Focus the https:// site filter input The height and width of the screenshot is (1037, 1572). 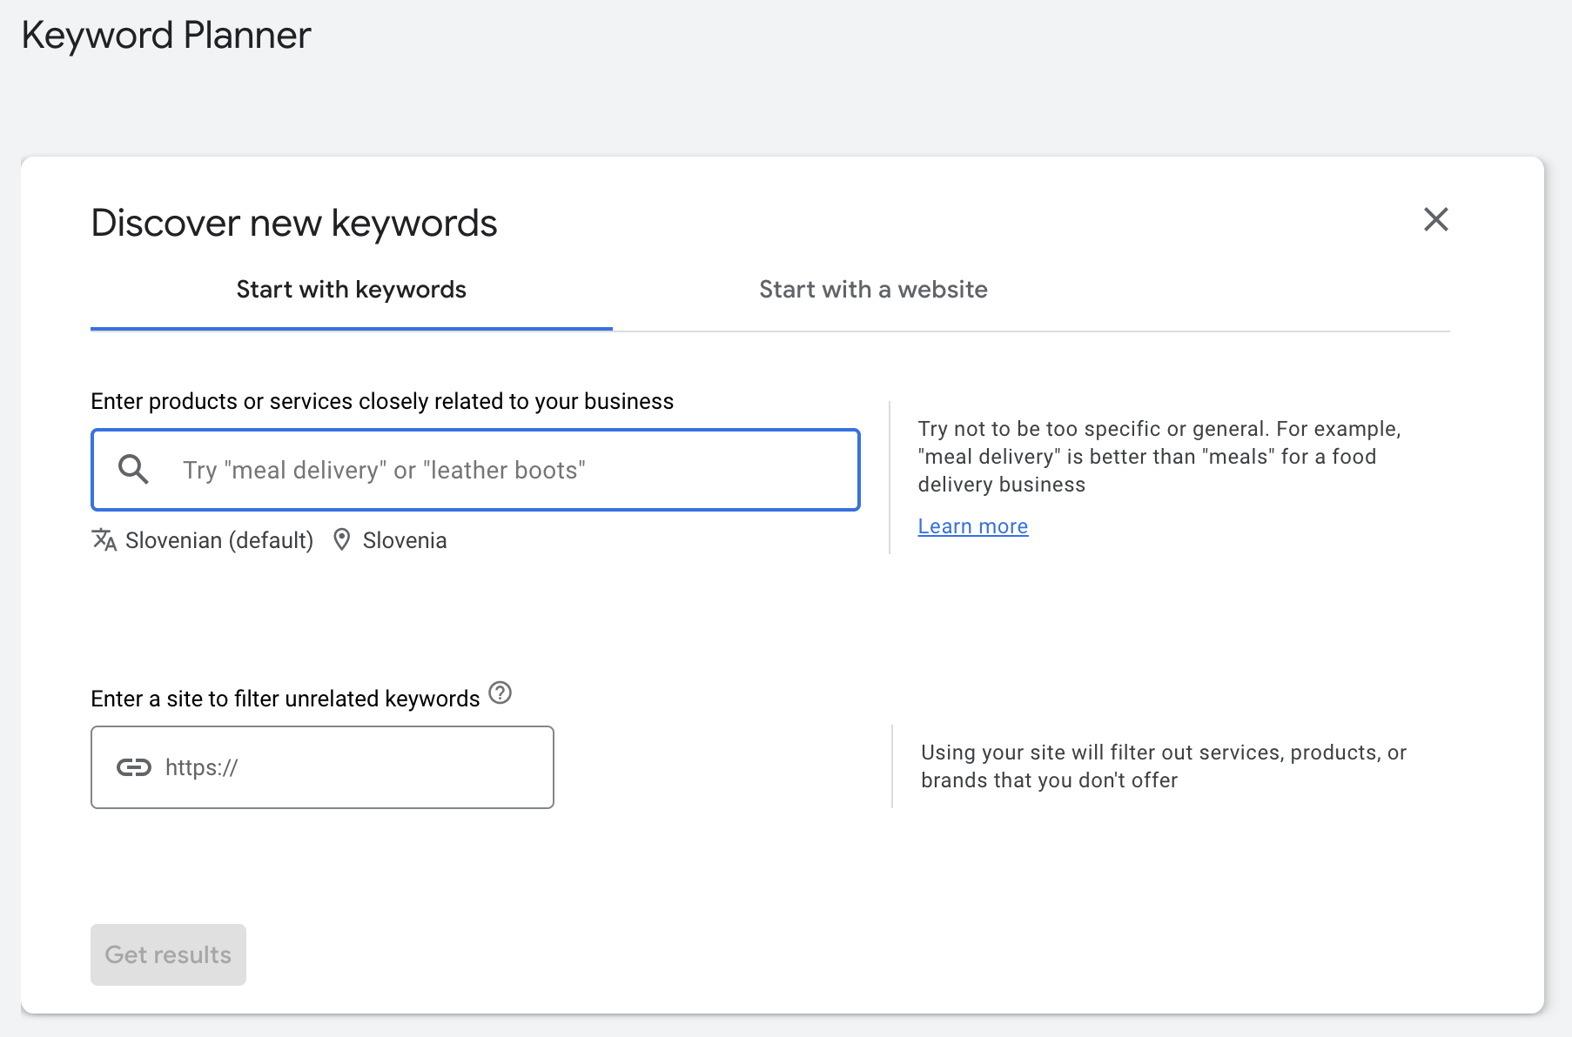322,767
